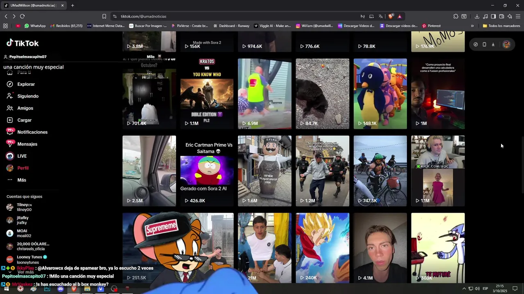The image size is (524, 294).
Task: Open the calculator project video 1M
Action: [x=438, y=94]
